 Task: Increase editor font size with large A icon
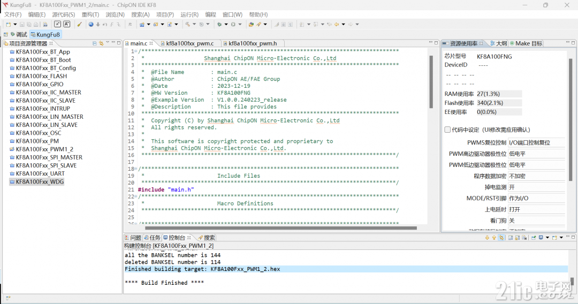pyautogui.click(x=67, y=24)
